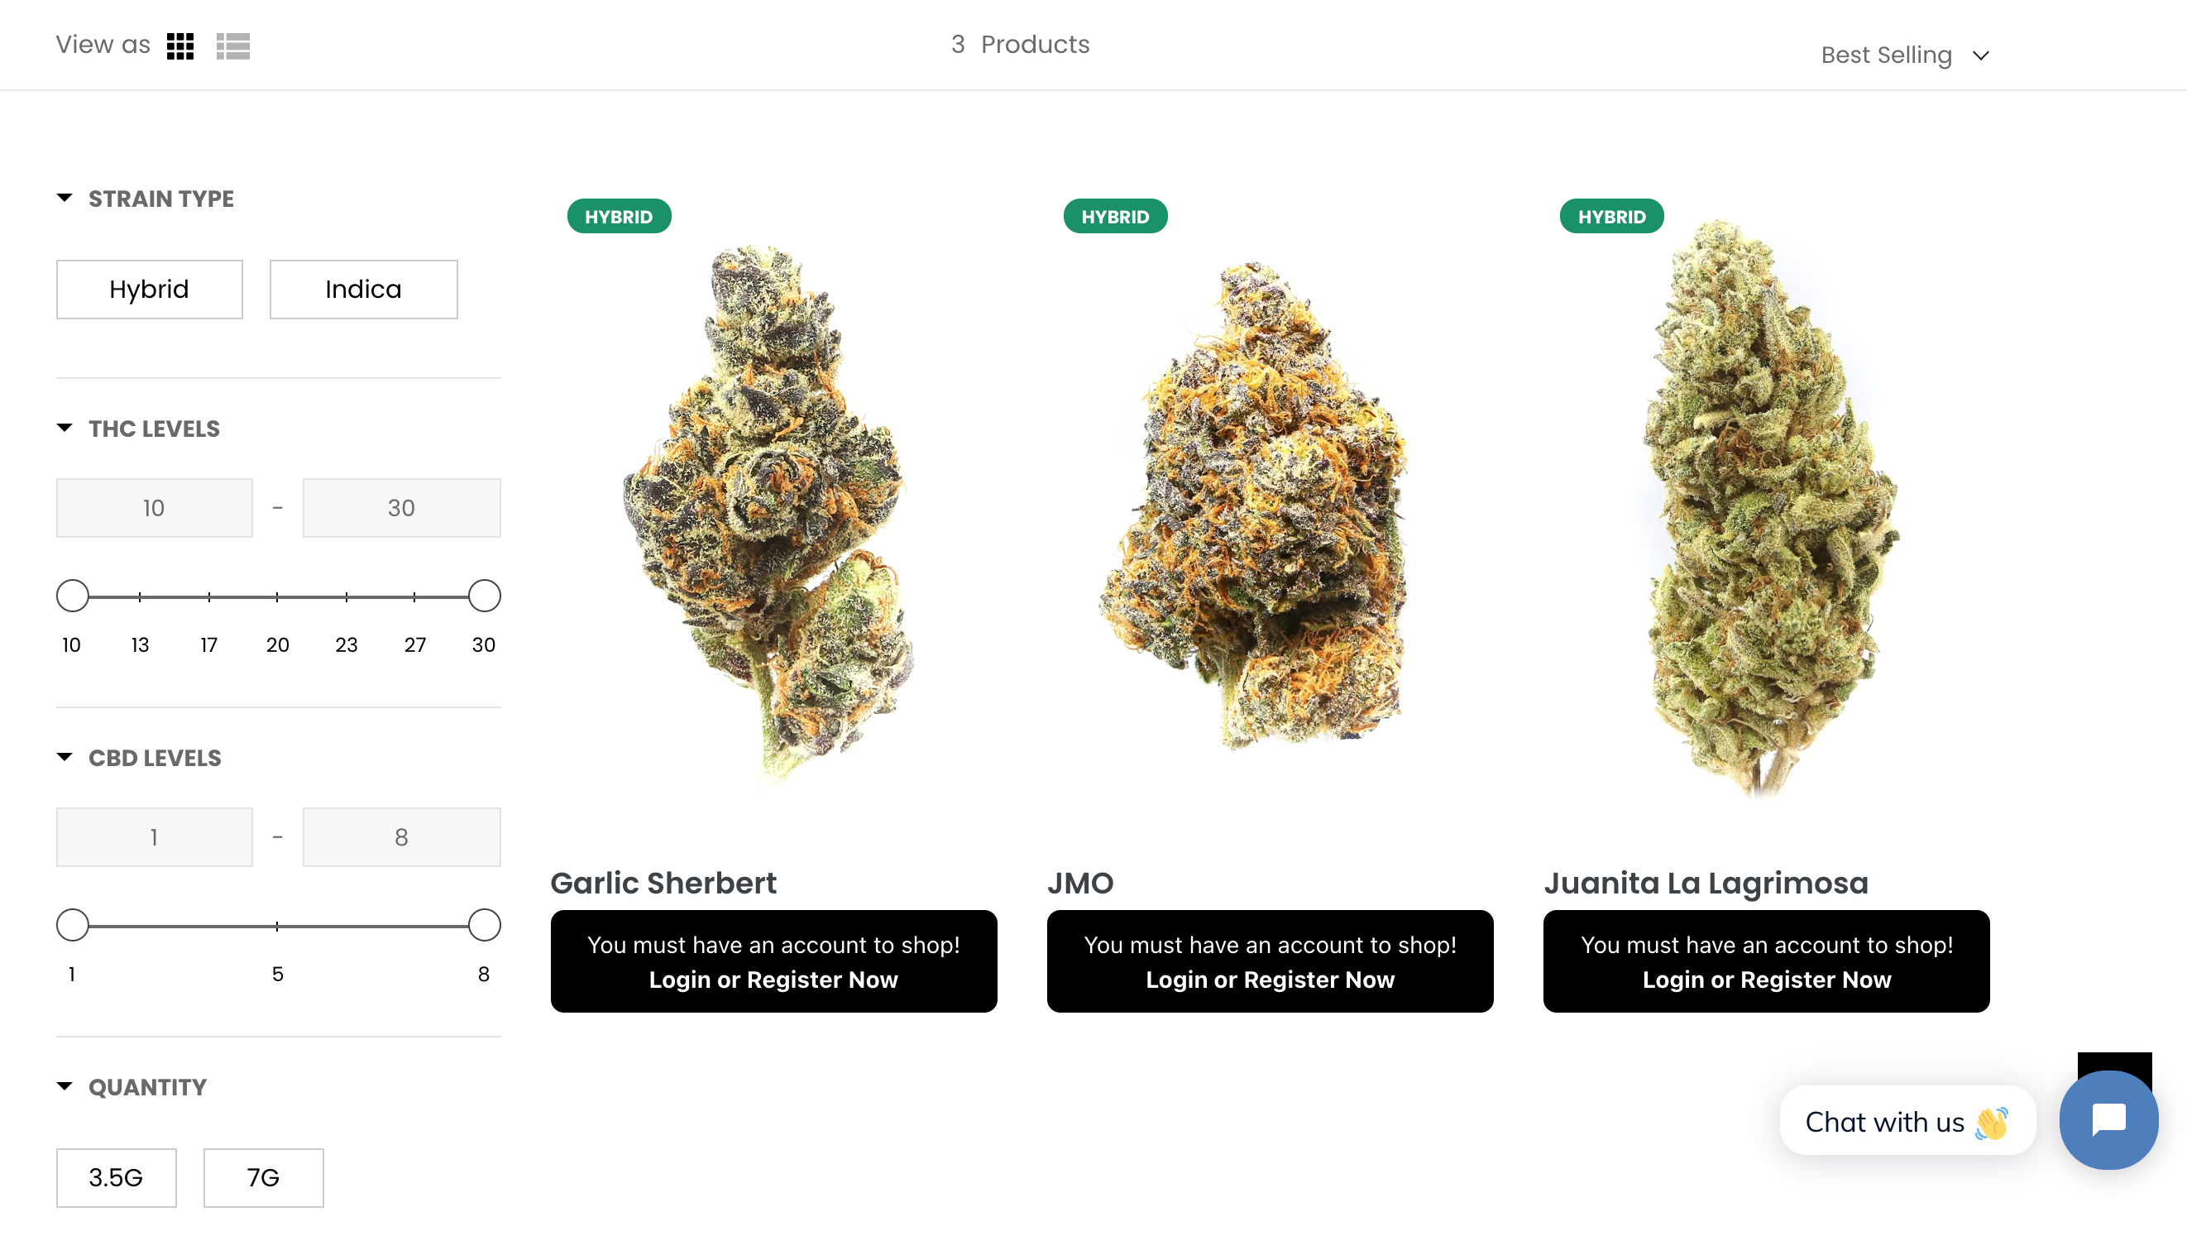This screenshot has width=2187, height=1236.
Task: Switch to grid view layout
Action: (180, 46)
